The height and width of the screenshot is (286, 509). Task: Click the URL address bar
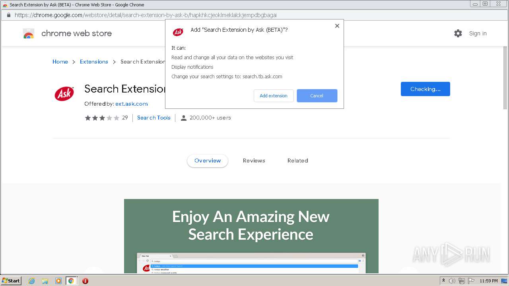click(x=254, y=15)
